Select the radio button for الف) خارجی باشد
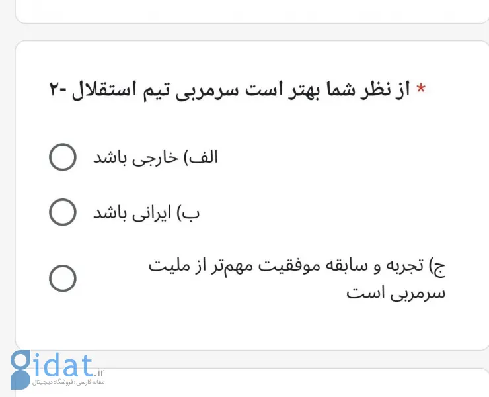 tap(63, 157)
